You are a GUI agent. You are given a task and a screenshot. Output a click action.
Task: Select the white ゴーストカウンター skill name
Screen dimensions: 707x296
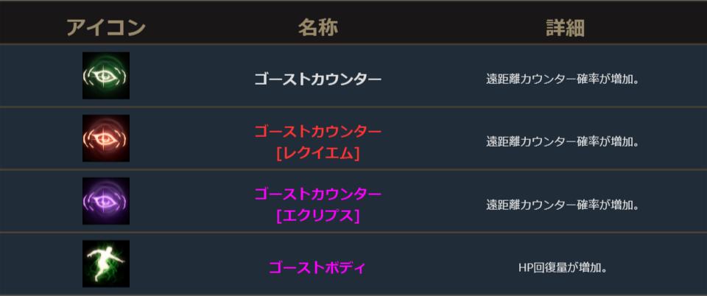[318, 78]
